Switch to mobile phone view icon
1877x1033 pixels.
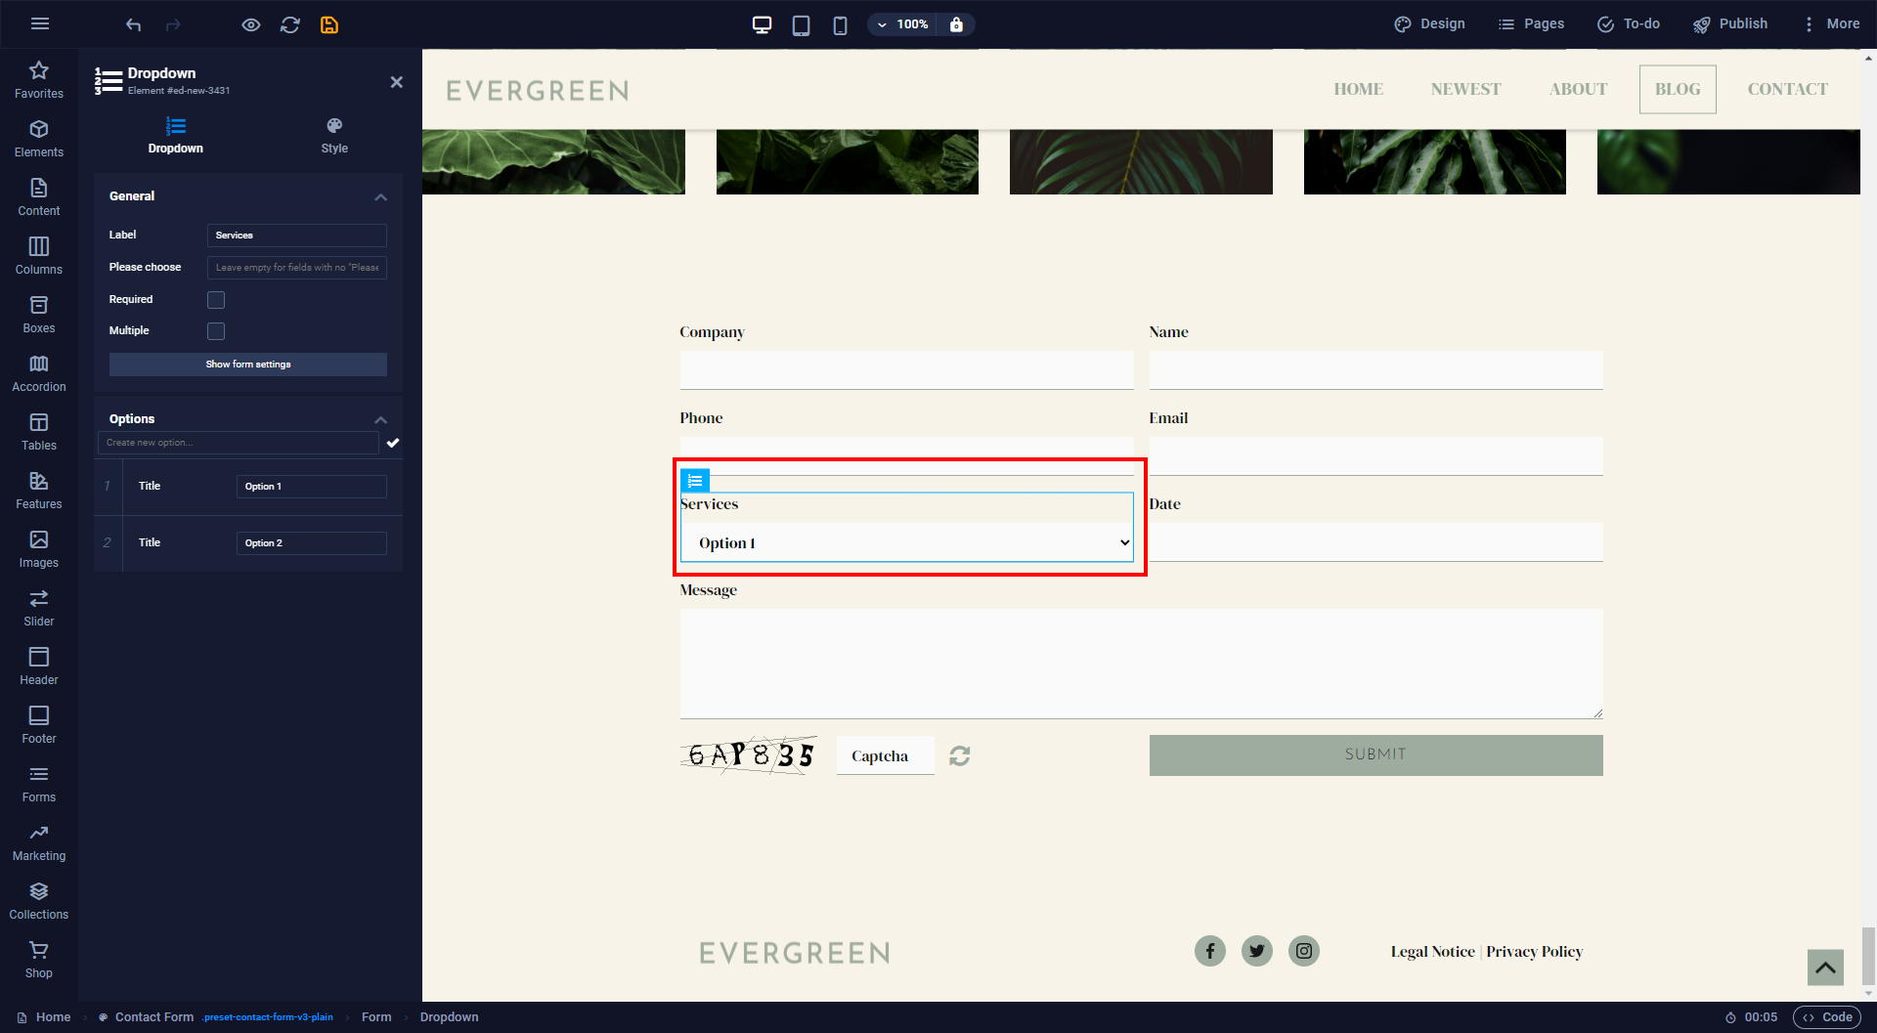[x=840, y=24]
